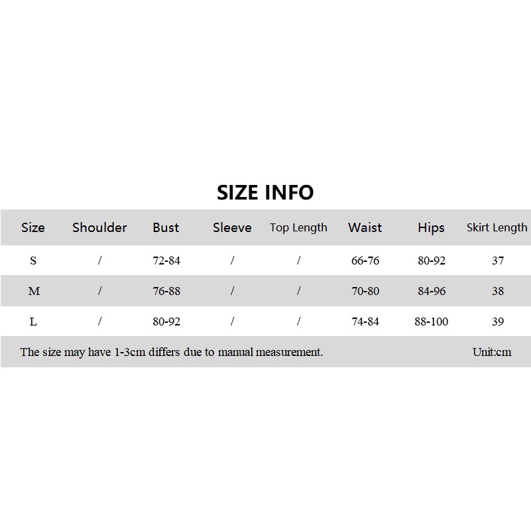The height and width of the screenshot is (531, 531).
Task: Select the Unit:cm label
Action: (x=492, y=352)
